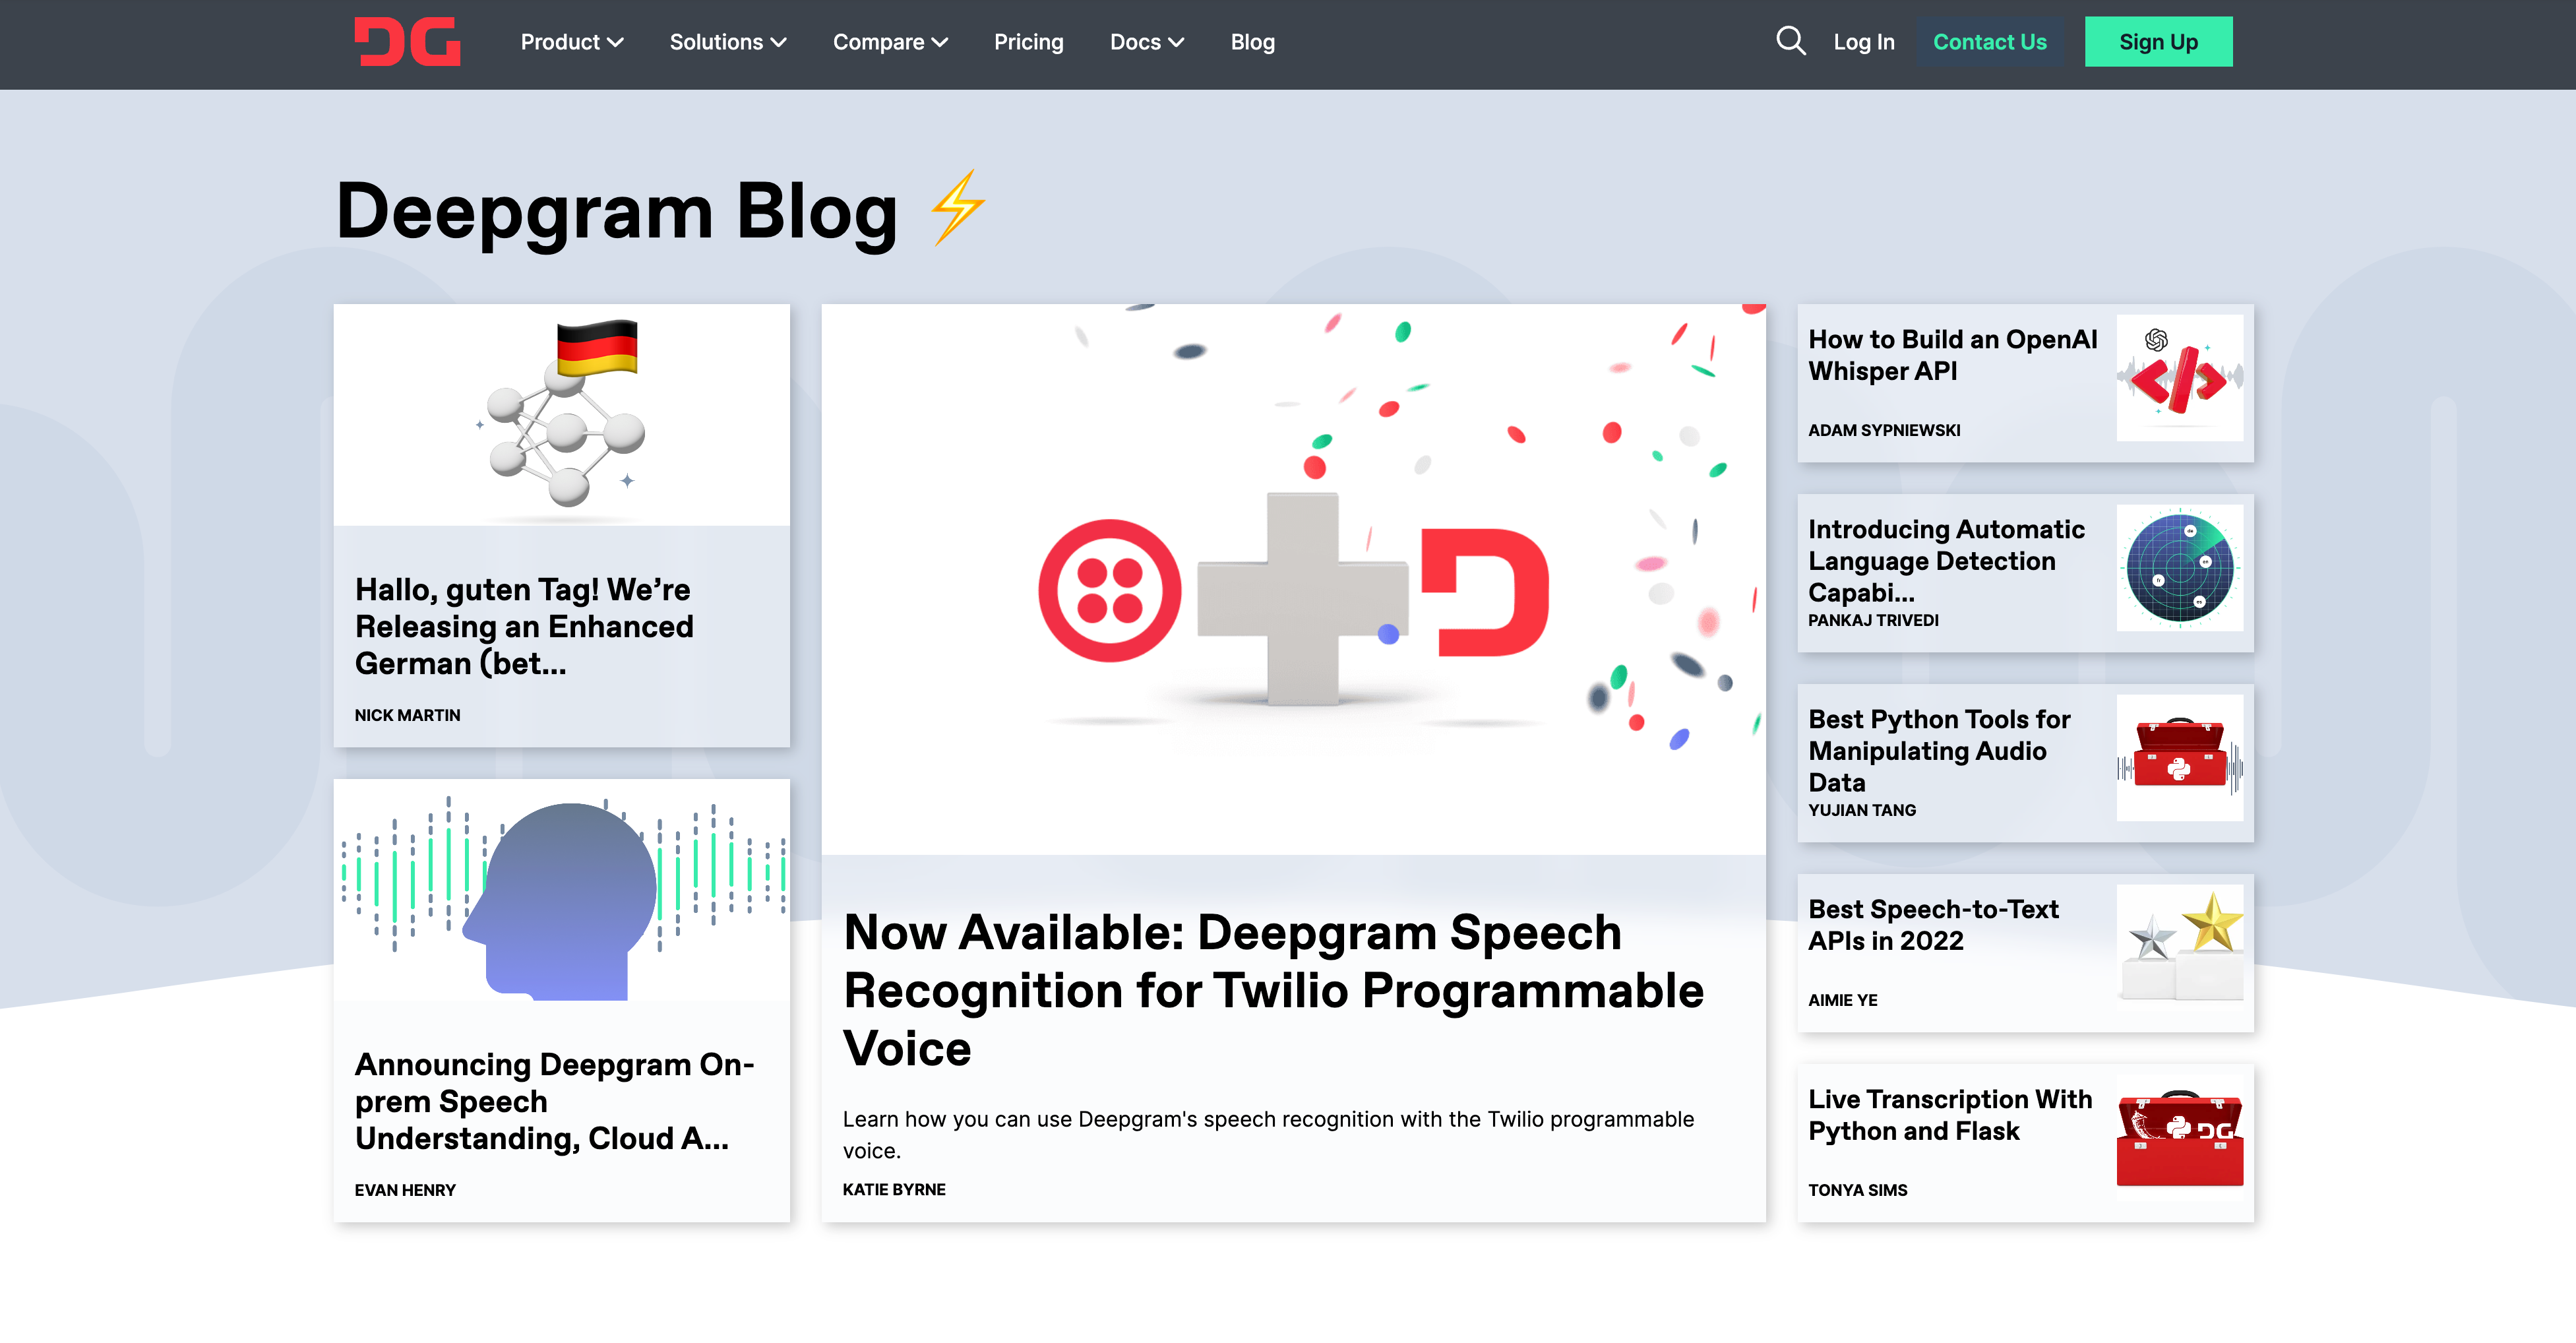Viewport: 2576px width, 1343px height.
Task: Click the Flask DG toolbox image
Action: point(2179,1137)
